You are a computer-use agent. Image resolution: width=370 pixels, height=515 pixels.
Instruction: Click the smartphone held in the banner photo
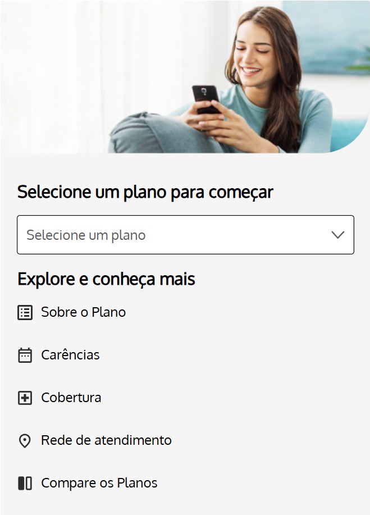205,98
